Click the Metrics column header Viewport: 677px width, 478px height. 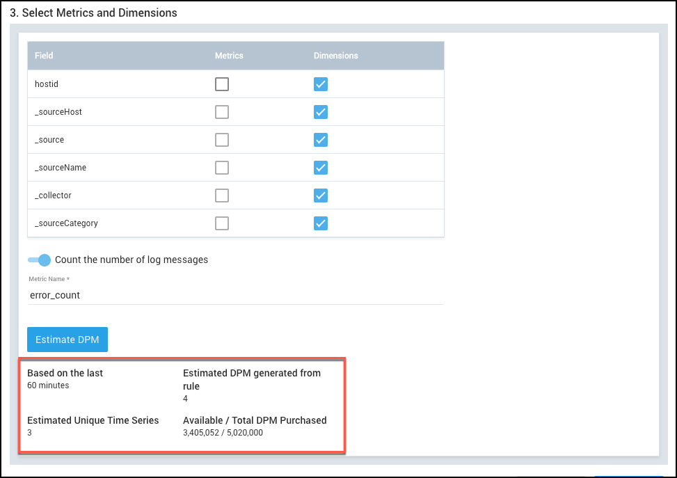coord(229,56)
